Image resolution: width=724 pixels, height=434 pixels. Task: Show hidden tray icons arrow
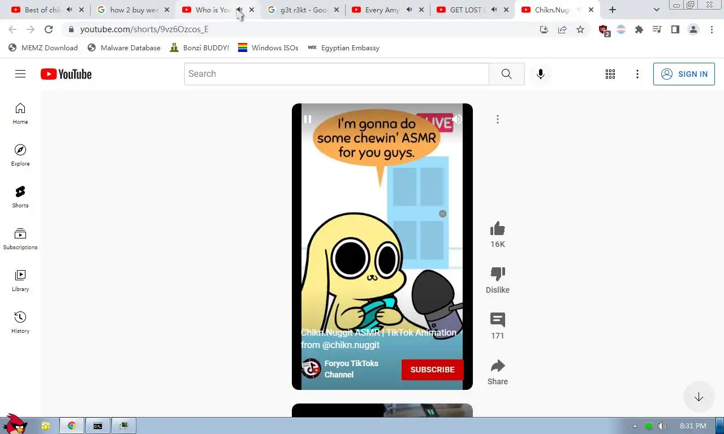pyautogui.click(x=635, y=426)
